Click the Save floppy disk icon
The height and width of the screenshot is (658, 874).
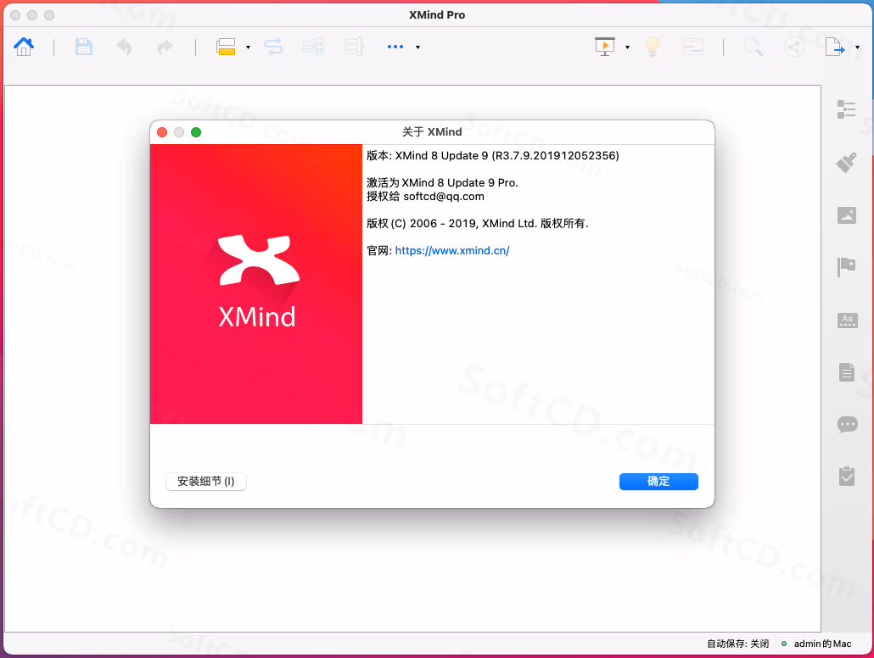tap(84, 47)
